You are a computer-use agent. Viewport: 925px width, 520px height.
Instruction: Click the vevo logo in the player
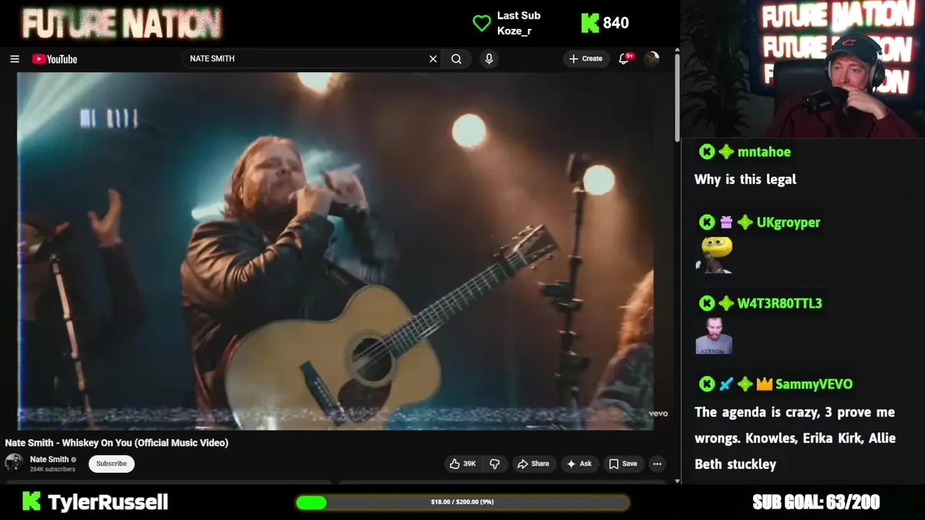tap(658, 414)
